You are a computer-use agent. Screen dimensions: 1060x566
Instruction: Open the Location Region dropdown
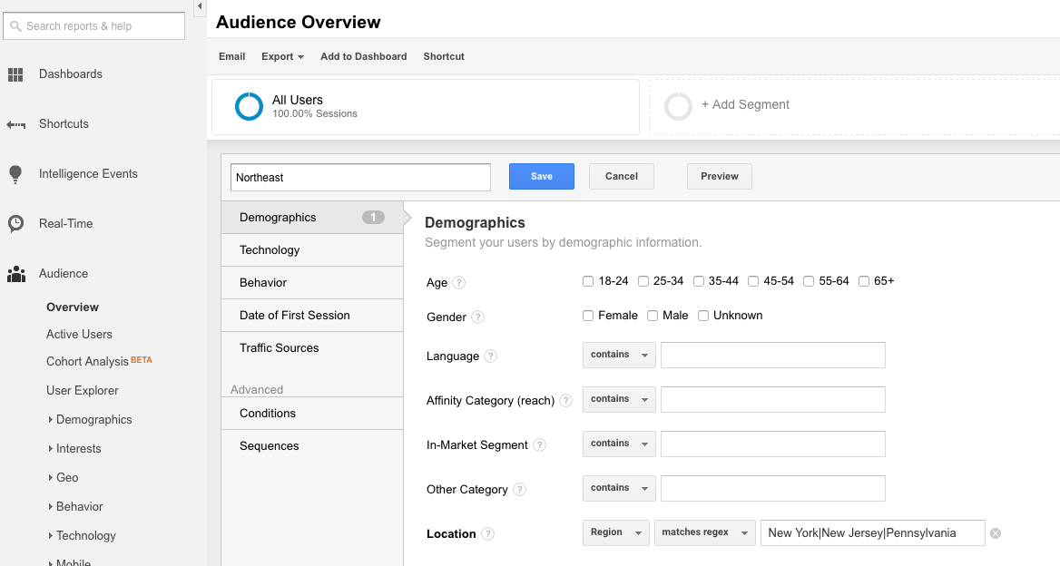[x=616, y=532]
